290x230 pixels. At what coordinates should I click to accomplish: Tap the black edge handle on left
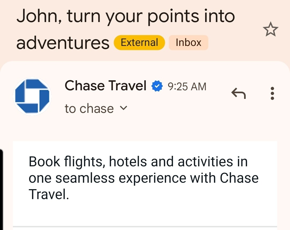1,188
